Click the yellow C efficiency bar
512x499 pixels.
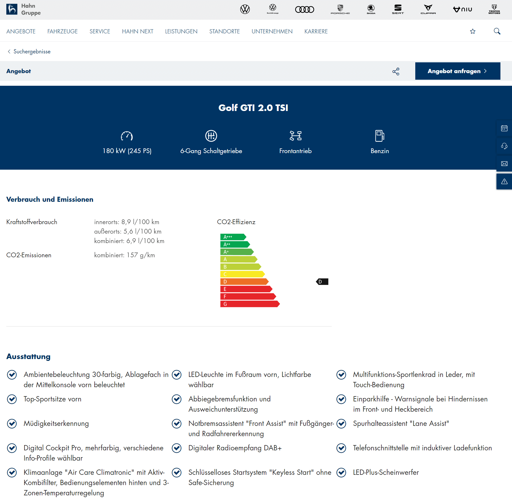point(242,274)
